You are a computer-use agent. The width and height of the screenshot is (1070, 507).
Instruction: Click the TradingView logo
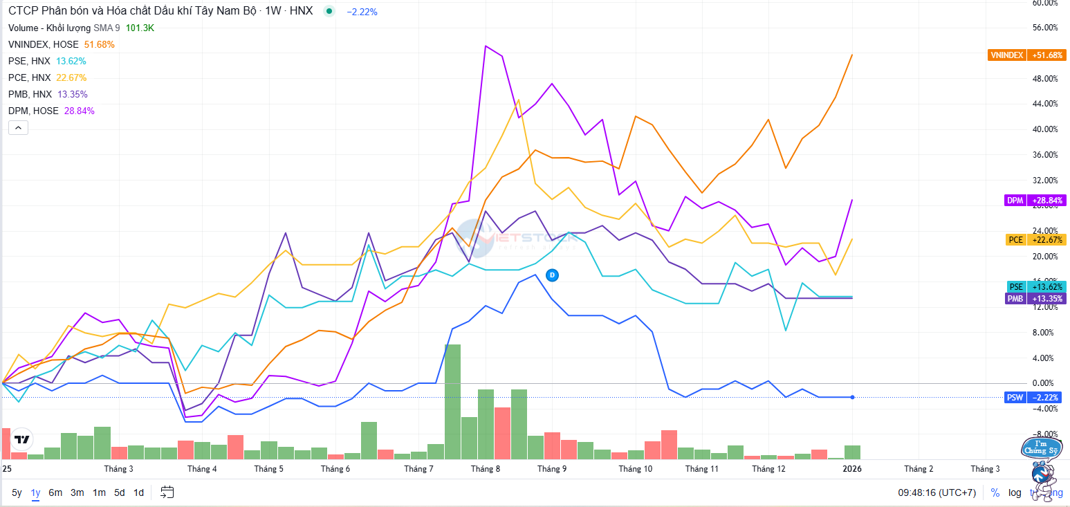pyautogui.click(x=22, y=440)
